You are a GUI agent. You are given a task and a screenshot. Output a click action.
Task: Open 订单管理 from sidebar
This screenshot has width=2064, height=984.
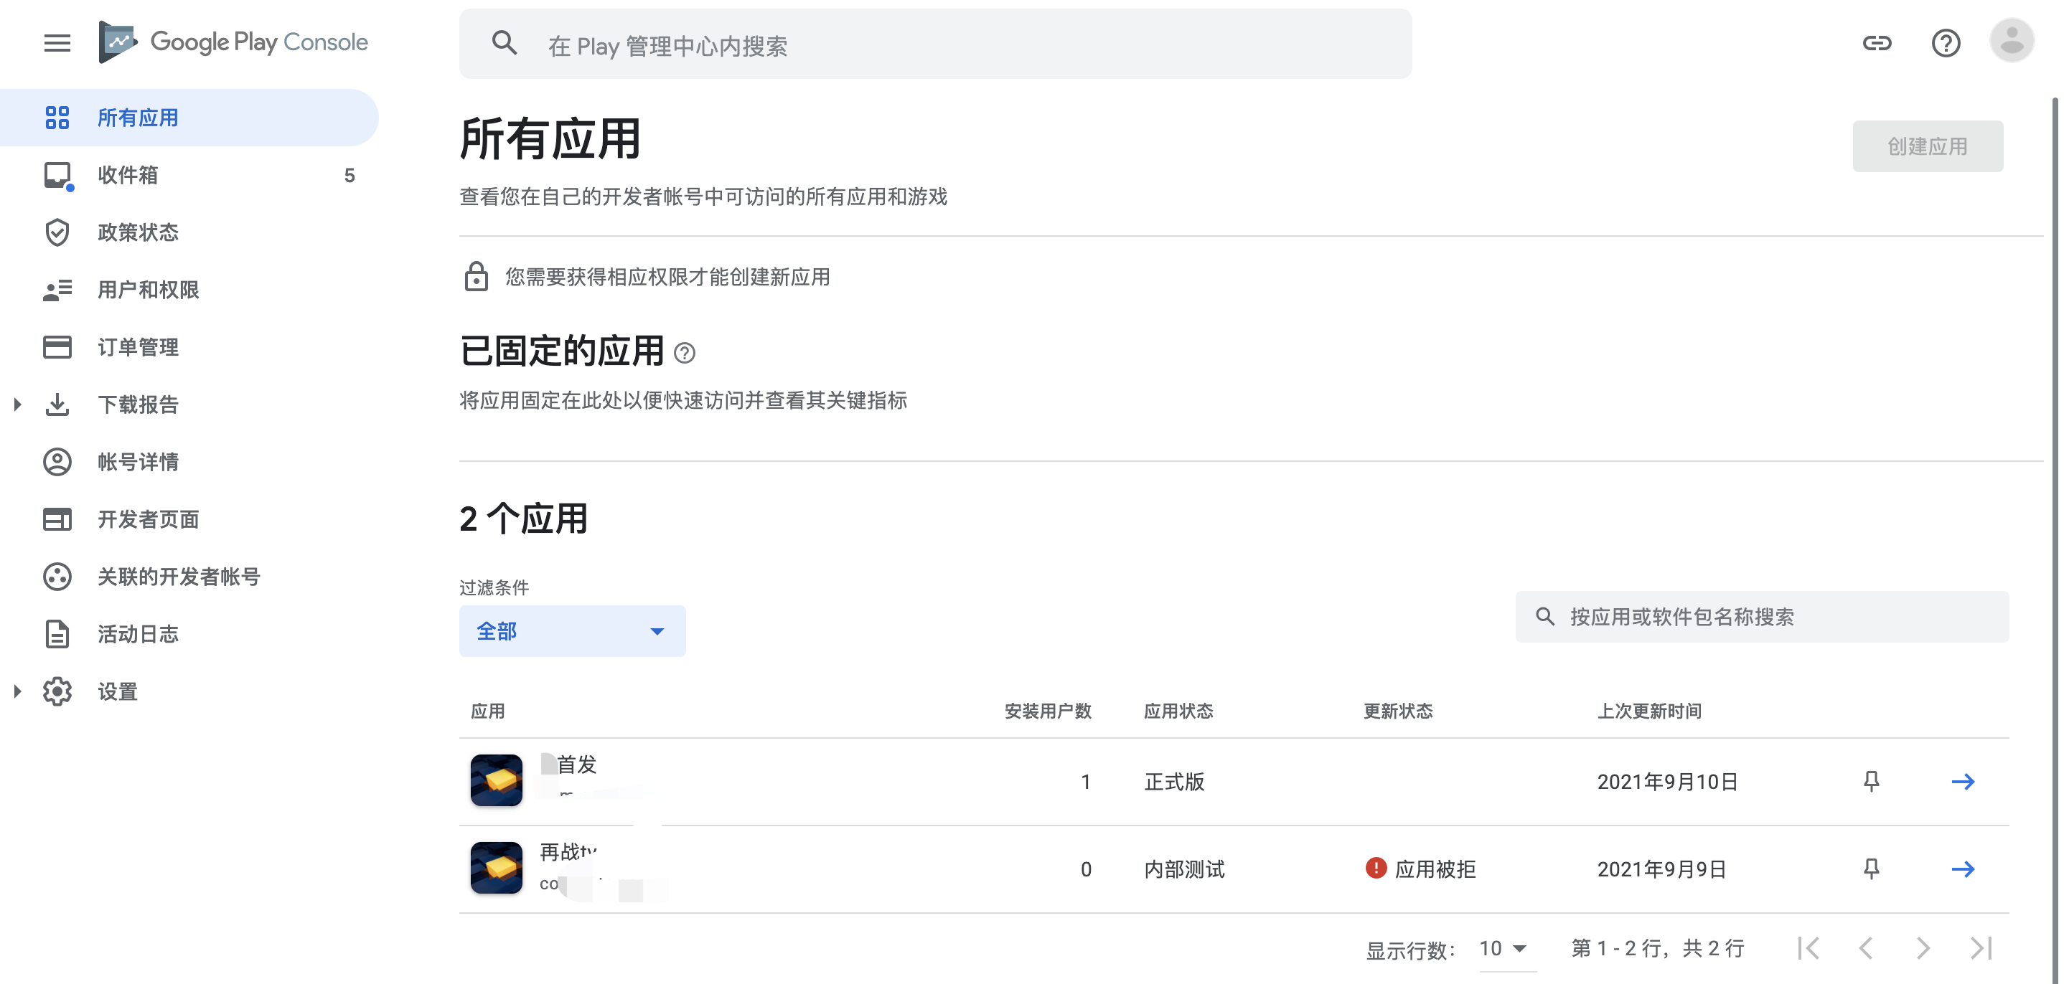coord(138,346)
